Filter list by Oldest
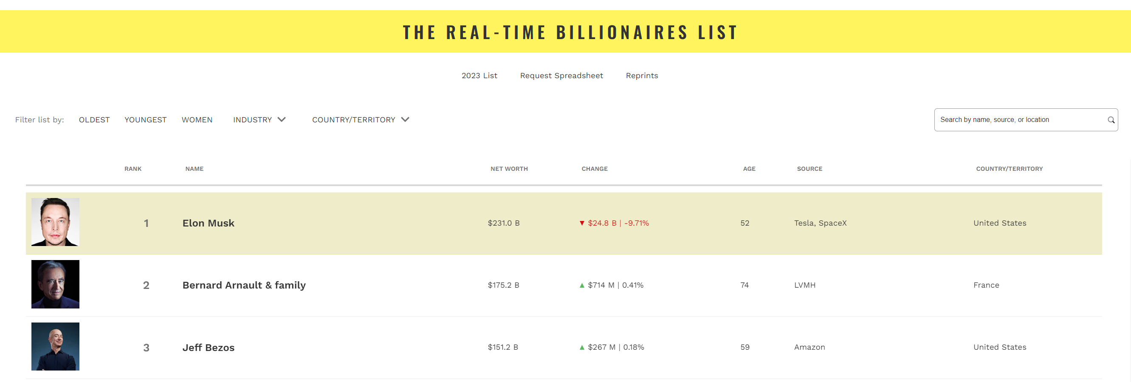 pos(94,120)
